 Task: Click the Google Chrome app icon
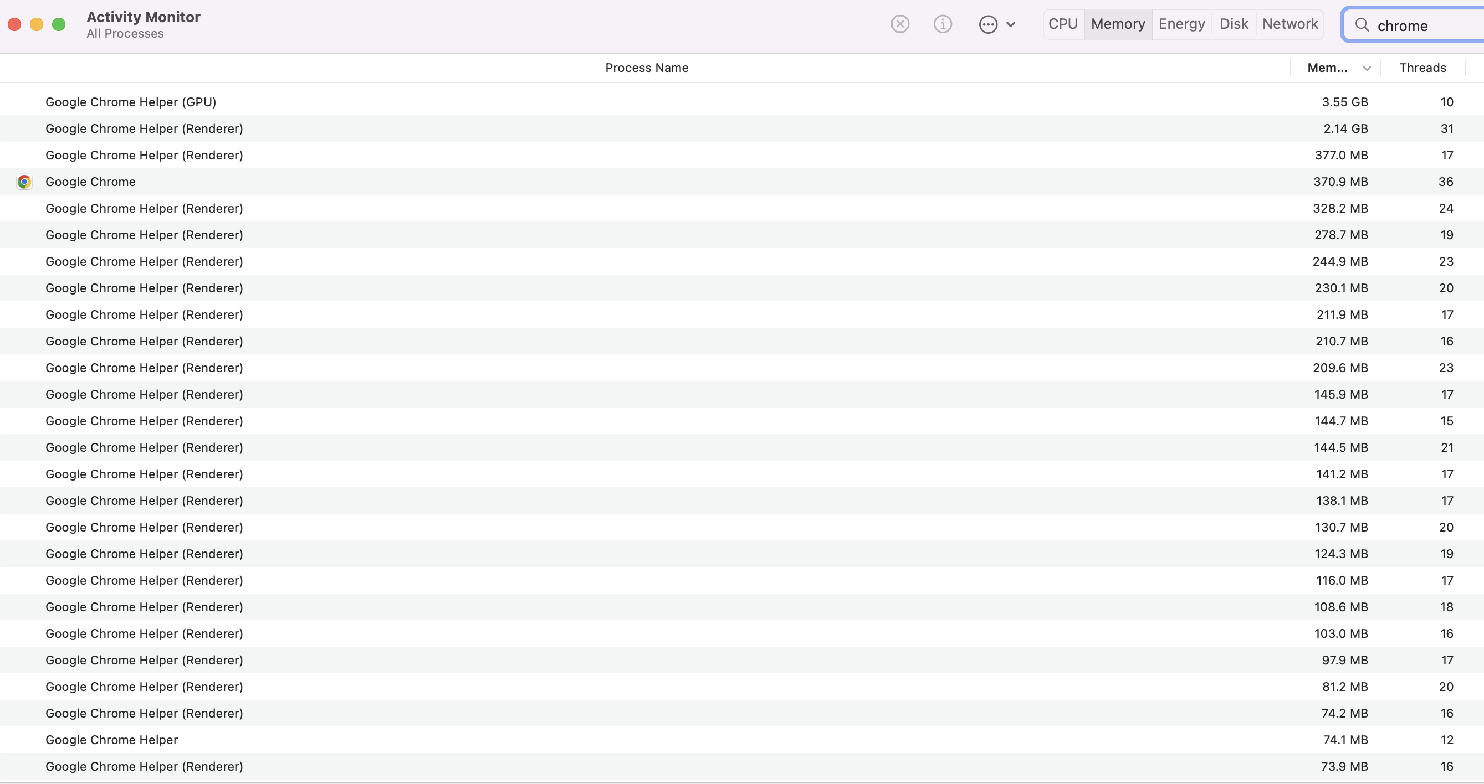tap(24, 182)
